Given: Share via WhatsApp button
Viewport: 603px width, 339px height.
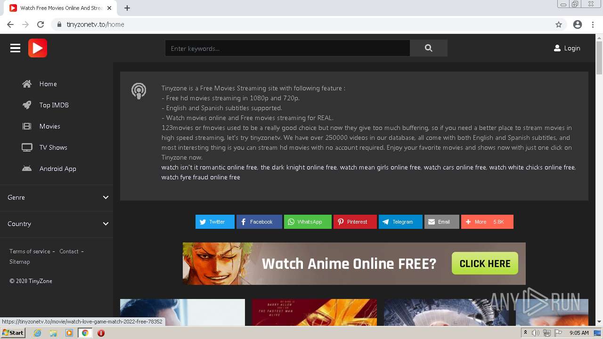Looking at the screenshot, I should coord(308,222).
